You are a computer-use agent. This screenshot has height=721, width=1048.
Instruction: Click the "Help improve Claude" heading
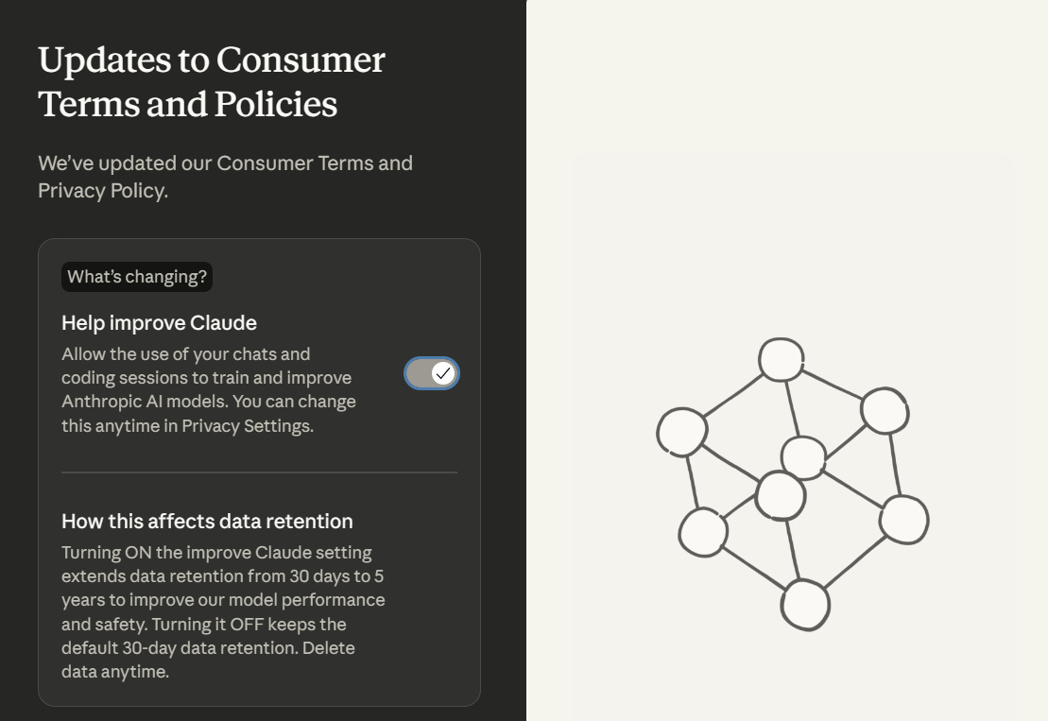159,322
